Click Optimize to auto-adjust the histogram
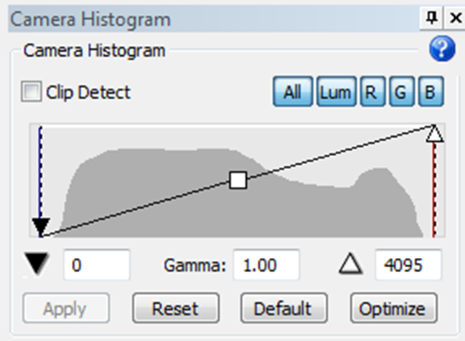Image resolution: width=465 pixels, height=341 pixels. 393,309
